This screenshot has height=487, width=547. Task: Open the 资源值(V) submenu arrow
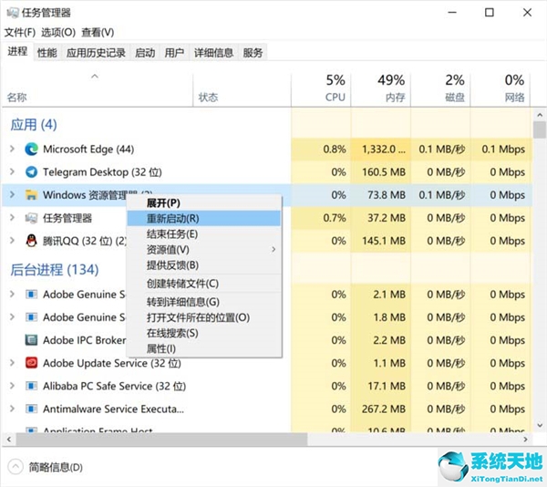[273, 250]
